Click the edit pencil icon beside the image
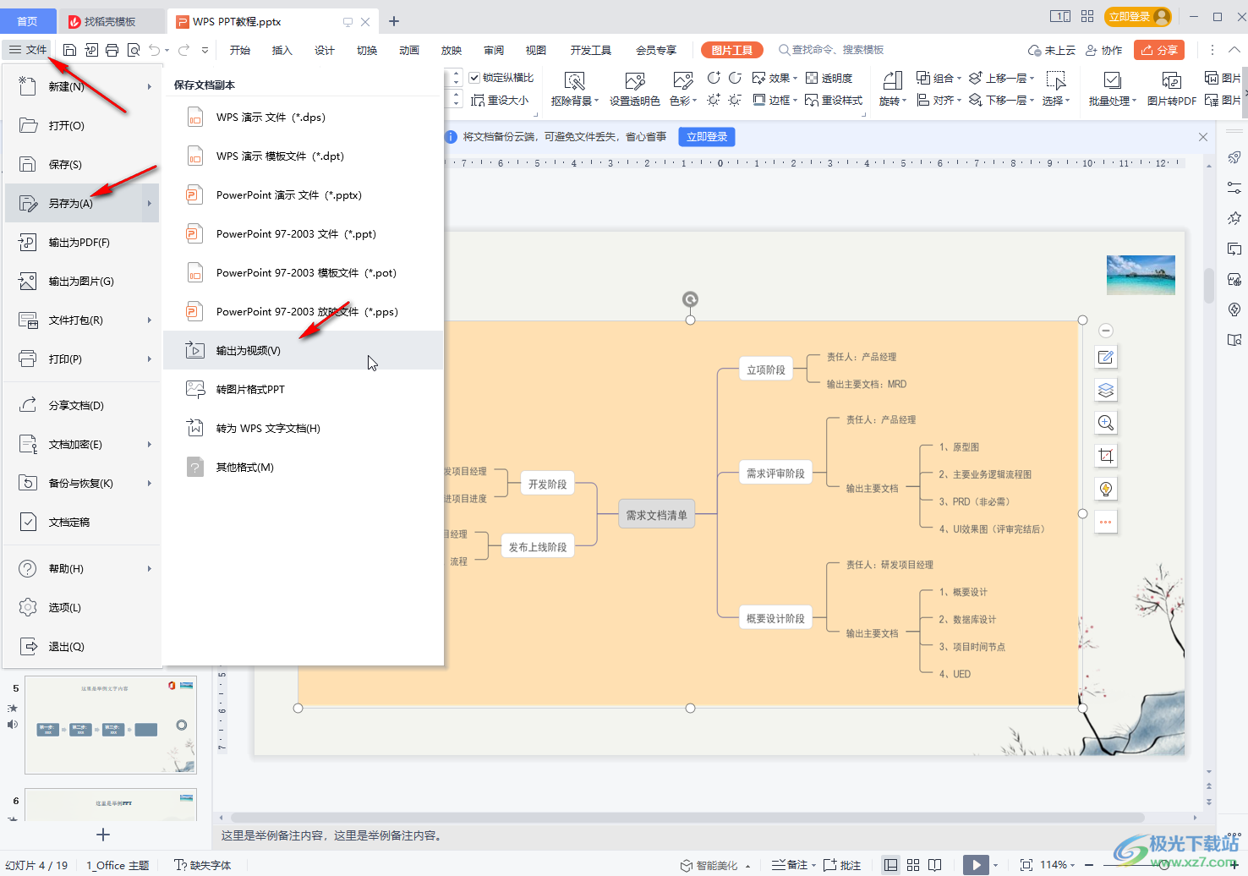This screenshot has width=1248, height=876. 1105,357
